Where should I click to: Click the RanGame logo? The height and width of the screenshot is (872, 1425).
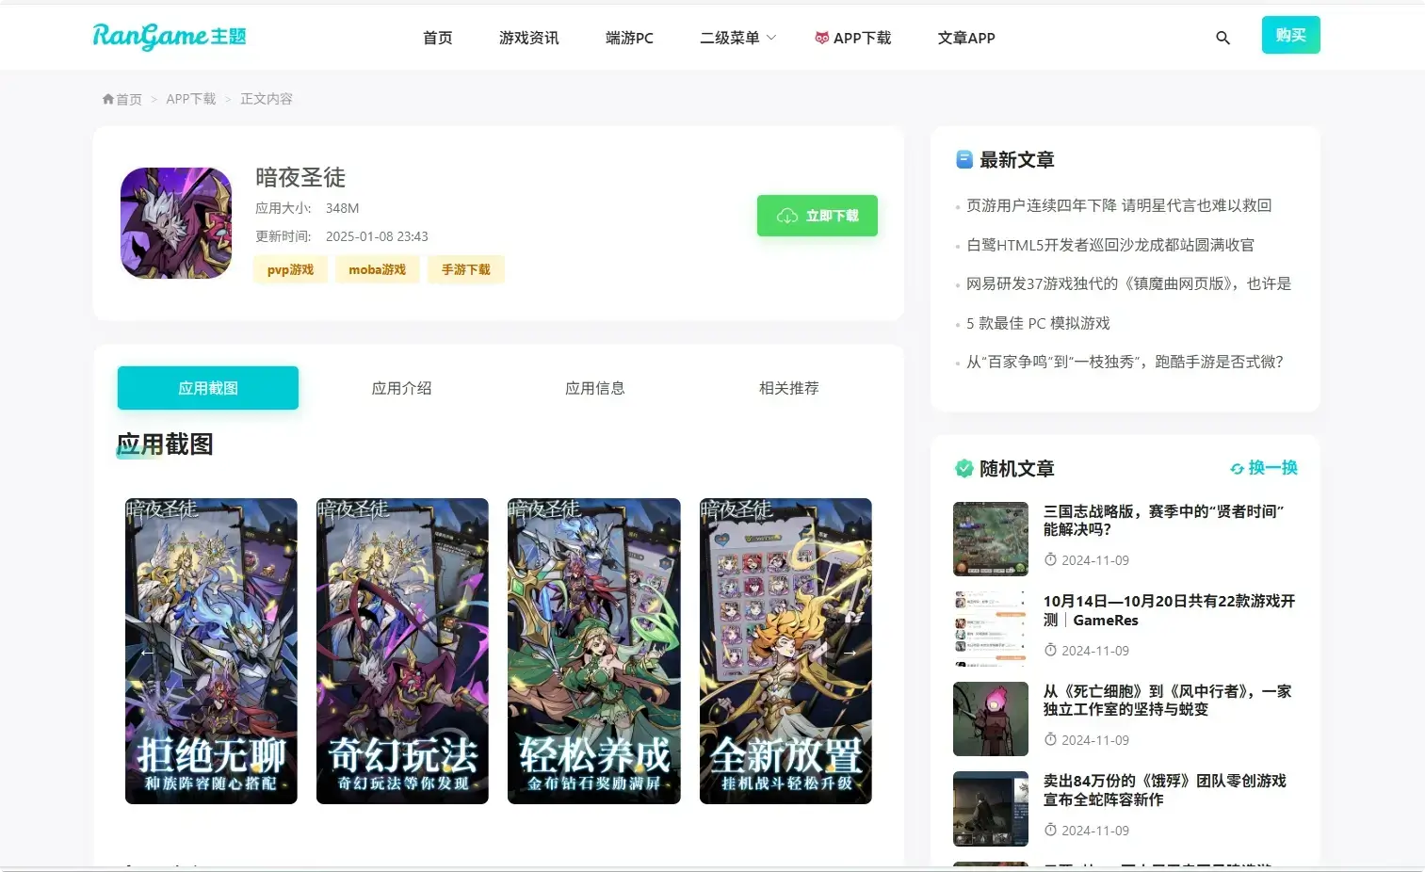coord(169,37)
